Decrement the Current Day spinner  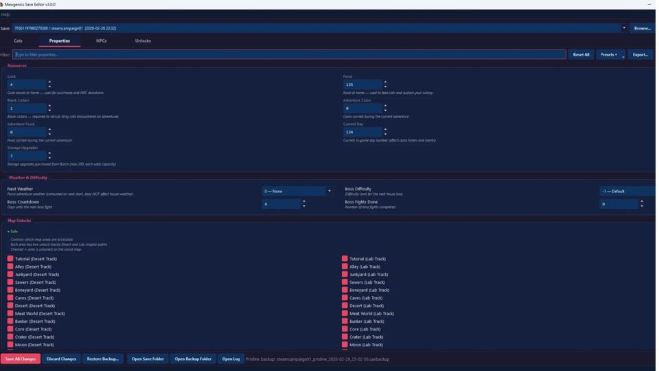[x=385, y=135]
